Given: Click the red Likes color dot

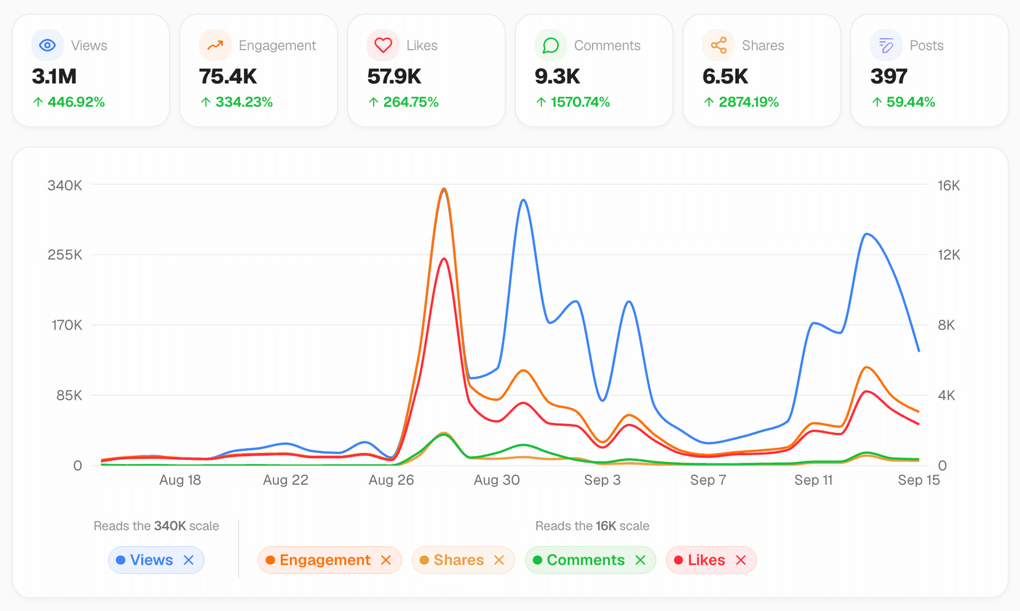Looking at the screenshot, I should 678,560.
